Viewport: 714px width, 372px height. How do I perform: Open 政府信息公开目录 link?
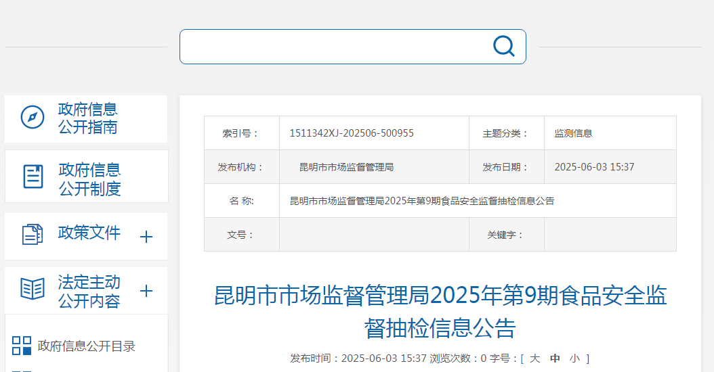tap(87, 346)
